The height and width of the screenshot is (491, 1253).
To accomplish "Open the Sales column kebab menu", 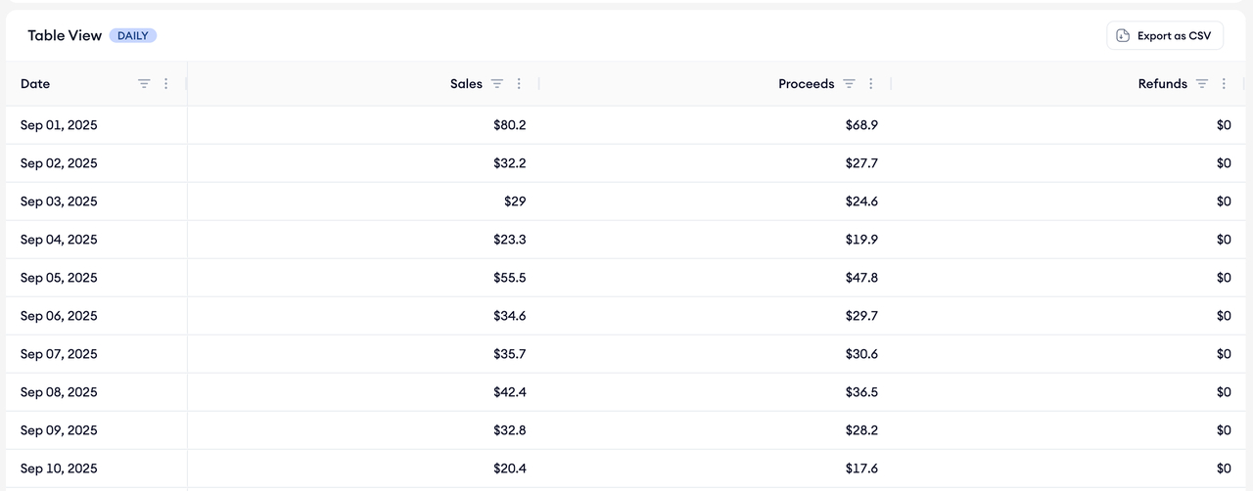I will tap(519, 84).
